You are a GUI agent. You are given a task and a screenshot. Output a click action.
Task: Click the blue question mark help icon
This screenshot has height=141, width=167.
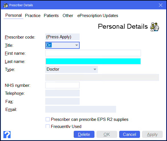point(7,134)
